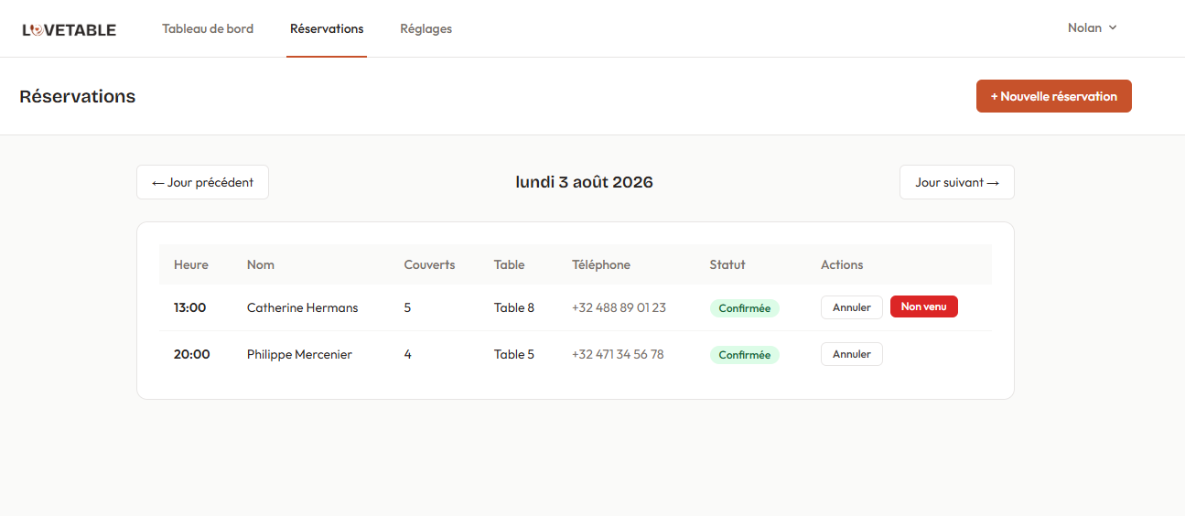The height and width of the screenshot is (516, 1185).
Task: Click the Actions column header
Action: [x=842, y=264]
